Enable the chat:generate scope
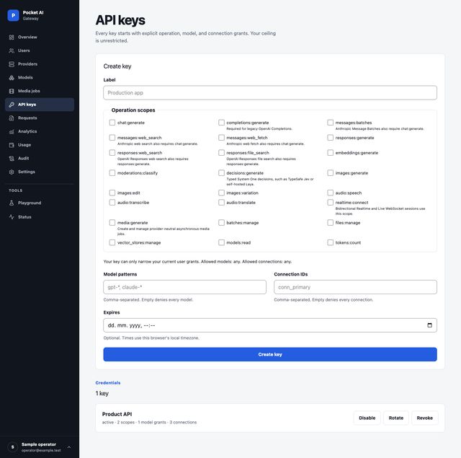The height and width of the screenshot is (458, 461). click(x=112, y=123)
